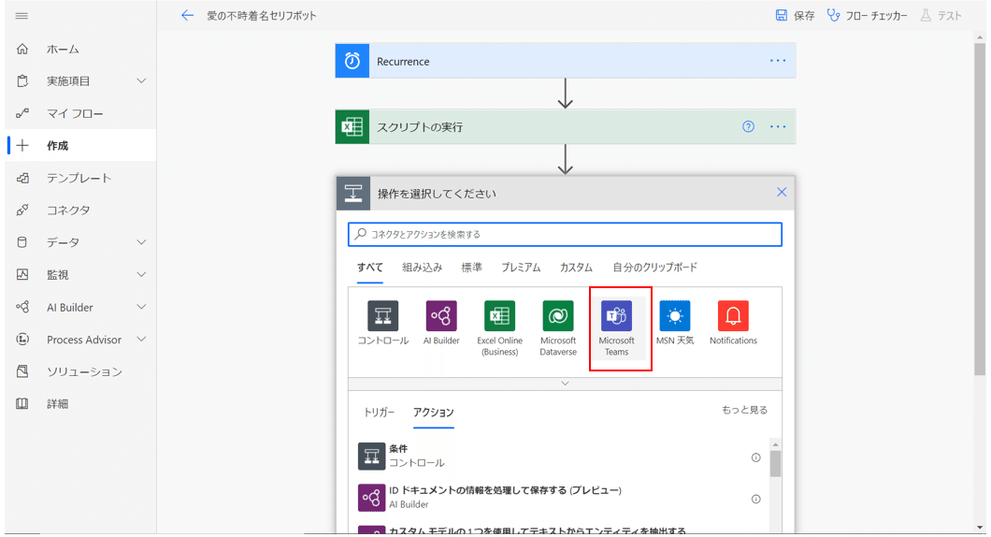Choose the Excel Online (Business) connector
The image size is (991, 537).
(x=499, y=317)
